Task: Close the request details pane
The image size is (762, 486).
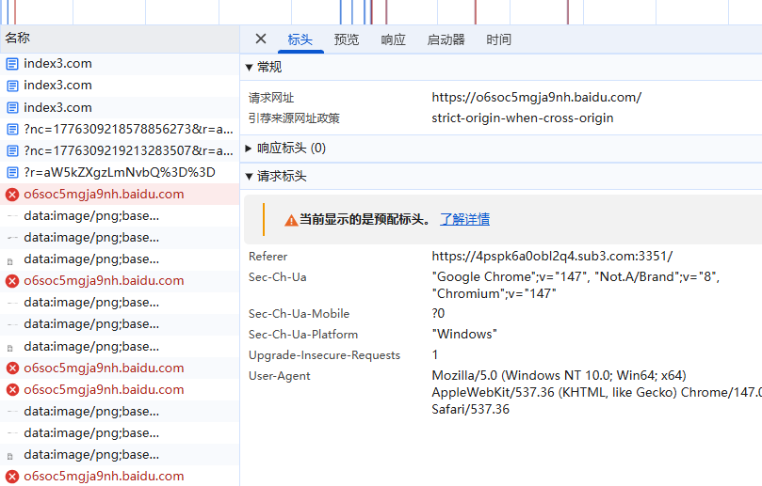Action: (x=261, y=39)
